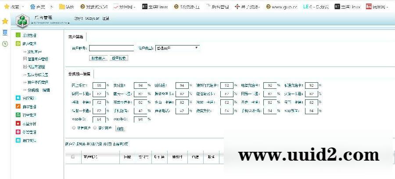Open the teal LE bookmark
395x179 pixels.
[x=316, y=7]
